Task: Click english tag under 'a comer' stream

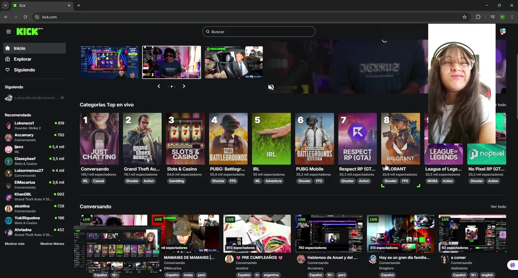Action: click(x=487, y=275)
